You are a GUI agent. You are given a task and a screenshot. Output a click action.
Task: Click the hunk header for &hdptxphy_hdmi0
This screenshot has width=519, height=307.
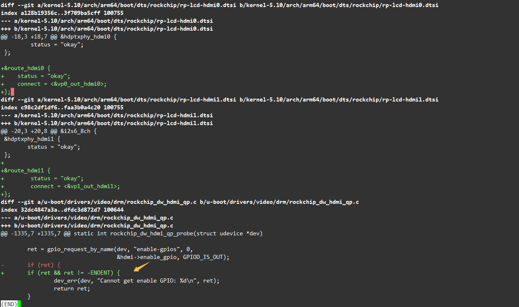point(59,36)
